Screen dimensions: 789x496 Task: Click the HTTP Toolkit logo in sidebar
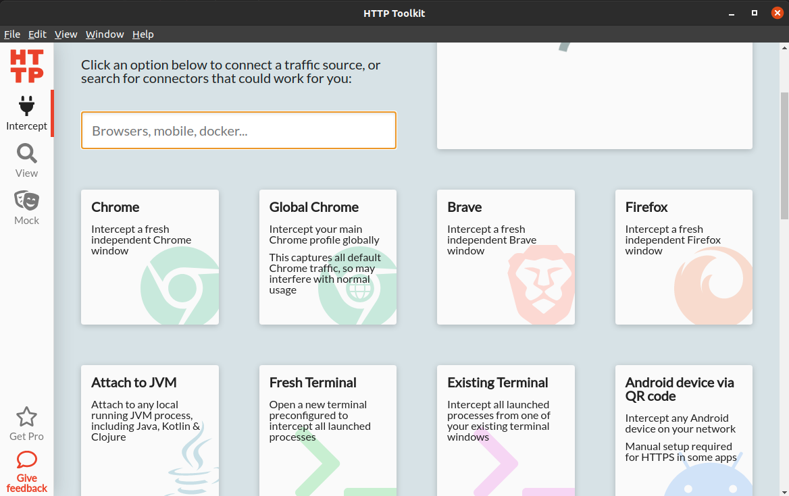click(26, 66)
